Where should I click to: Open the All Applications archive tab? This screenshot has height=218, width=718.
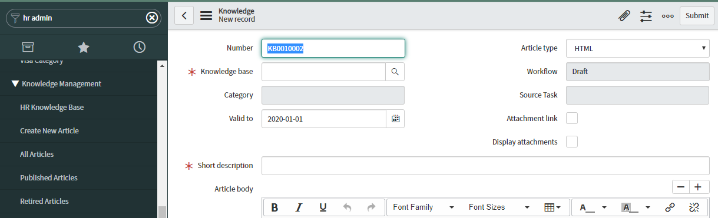coord(28,47)
